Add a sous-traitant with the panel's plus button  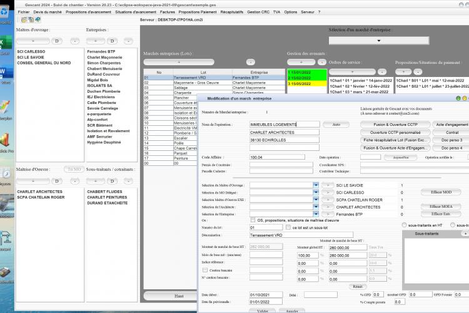(x=465, y=233)
